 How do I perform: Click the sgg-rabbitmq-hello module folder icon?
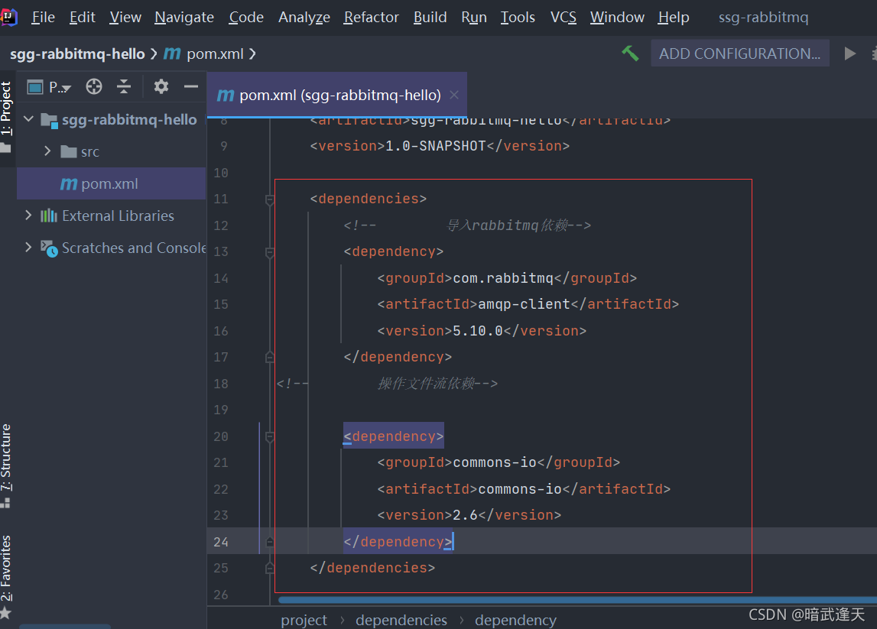pyautogui.click(x=49, y=120)
